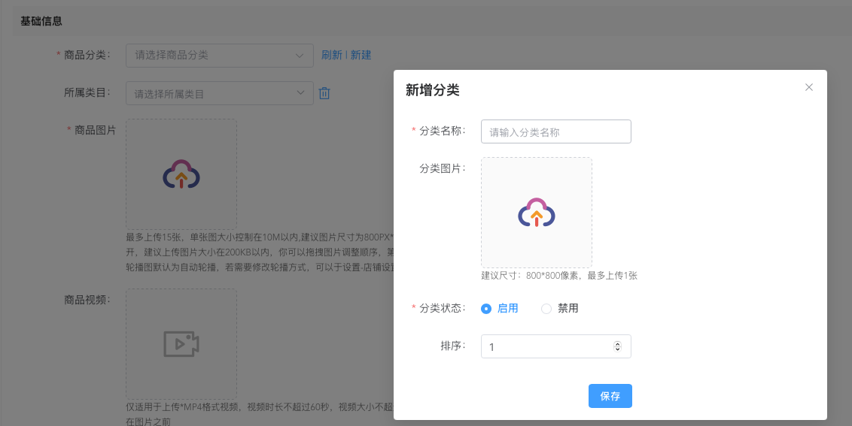Click the 新建 link
This screenshot has height=426, width=852.
coord(361,55)
